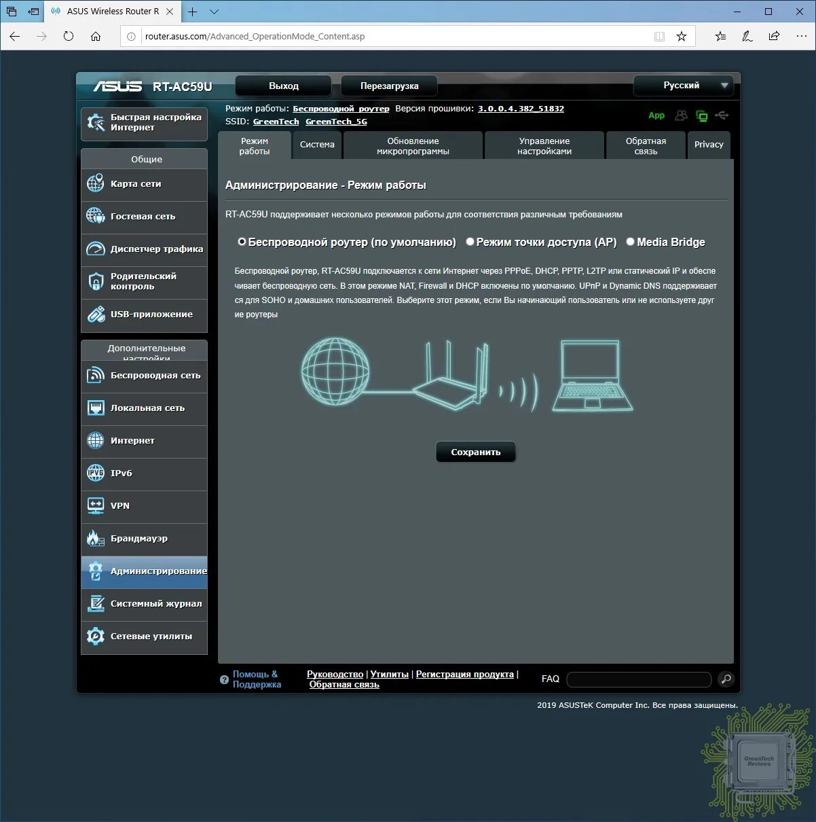Click the add notes pen icon

747,36
